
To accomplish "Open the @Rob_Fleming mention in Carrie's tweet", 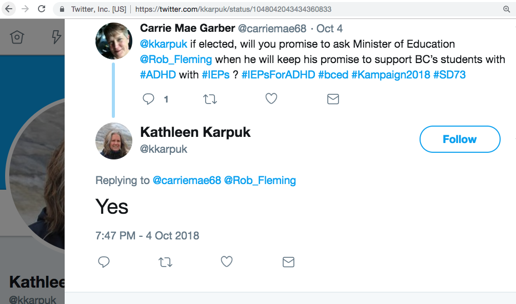I will pyautogui.click(x=176, y=59).
